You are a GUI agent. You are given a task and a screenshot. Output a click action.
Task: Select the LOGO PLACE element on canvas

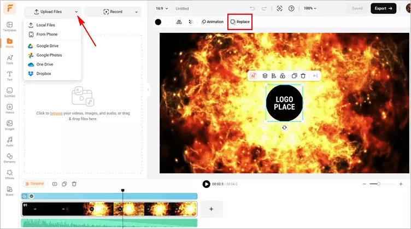click(x=284, y=103)
